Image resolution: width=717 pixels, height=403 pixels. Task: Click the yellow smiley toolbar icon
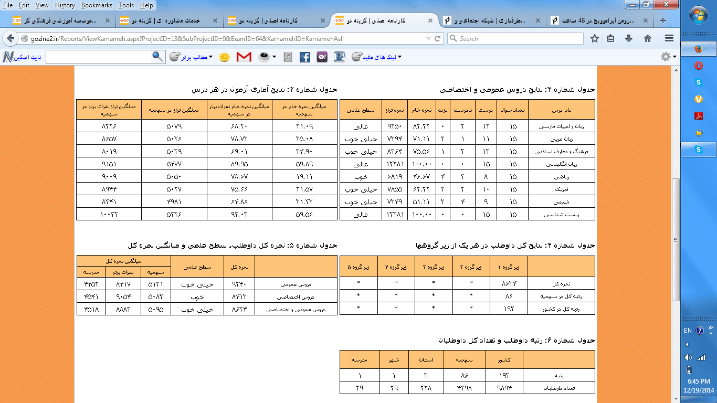tap(224, 57)
